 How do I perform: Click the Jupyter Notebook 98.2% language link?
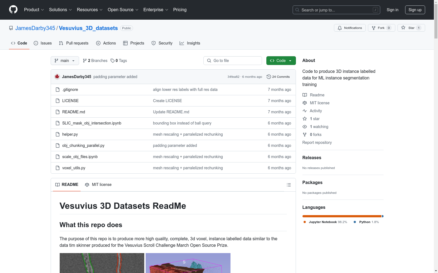325,222
